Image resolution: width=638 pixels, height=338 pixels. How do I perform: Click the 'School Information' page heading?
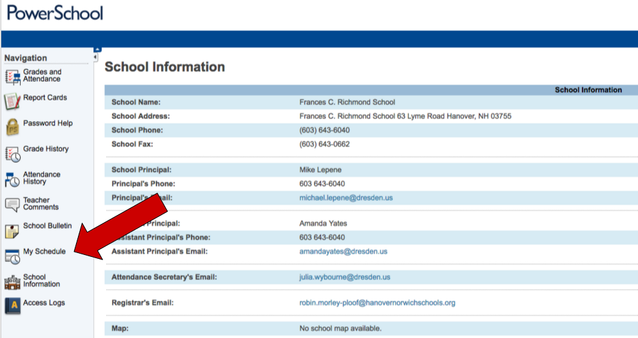pos(165,66)
